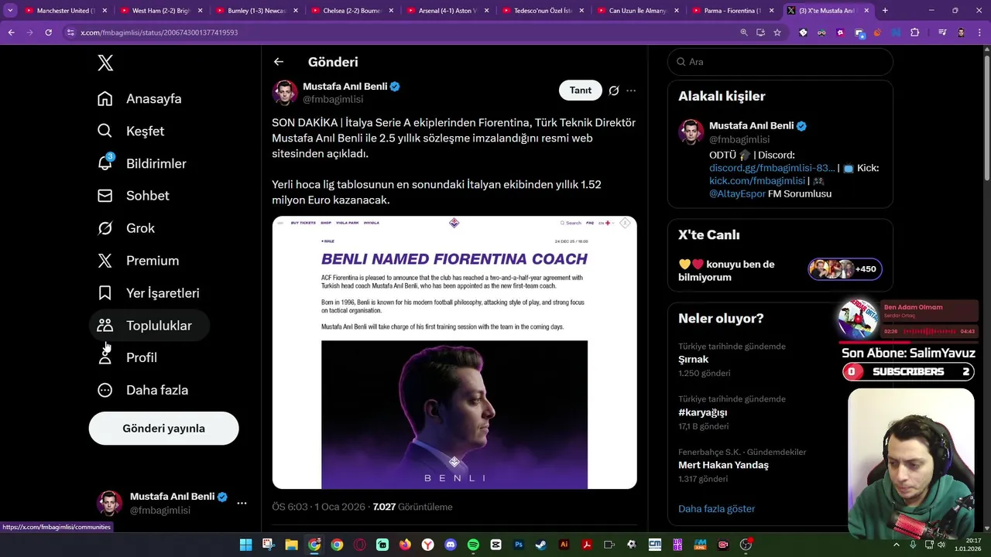Go back using the Gönderi arrow

click(279, 62)
